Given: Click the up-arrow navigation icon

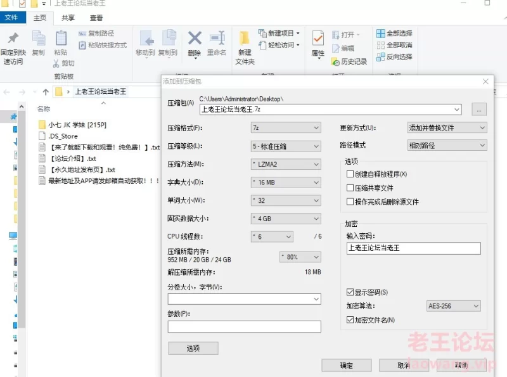Looking at the screenshot, I should [x=45, y=92].
